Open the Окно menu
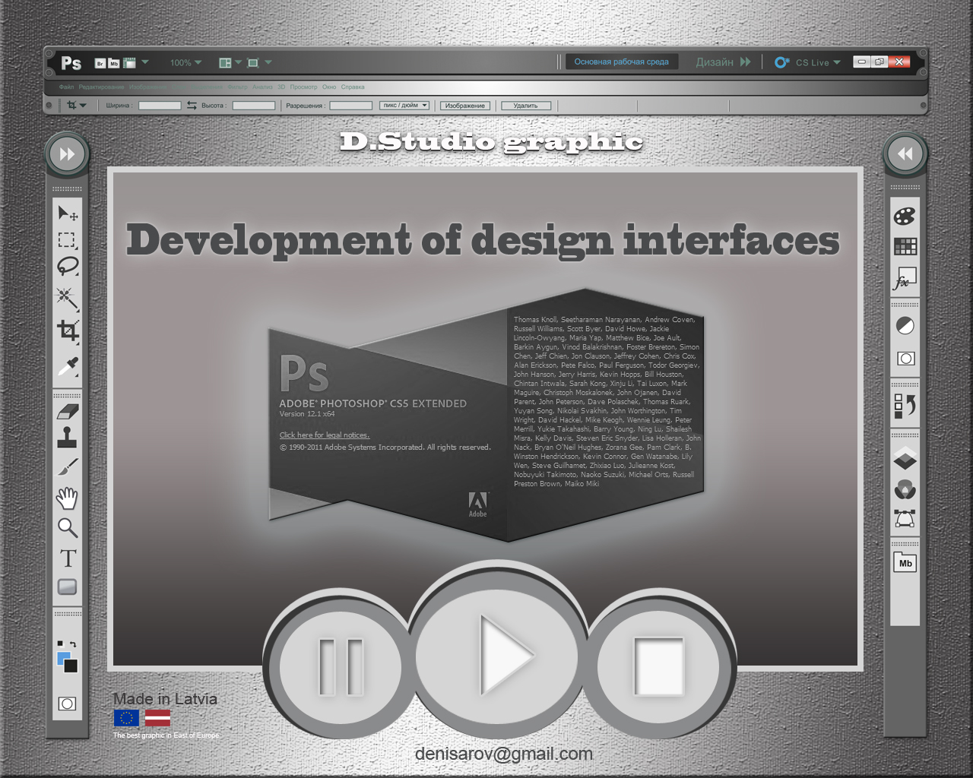 click(x=329, y=87)
